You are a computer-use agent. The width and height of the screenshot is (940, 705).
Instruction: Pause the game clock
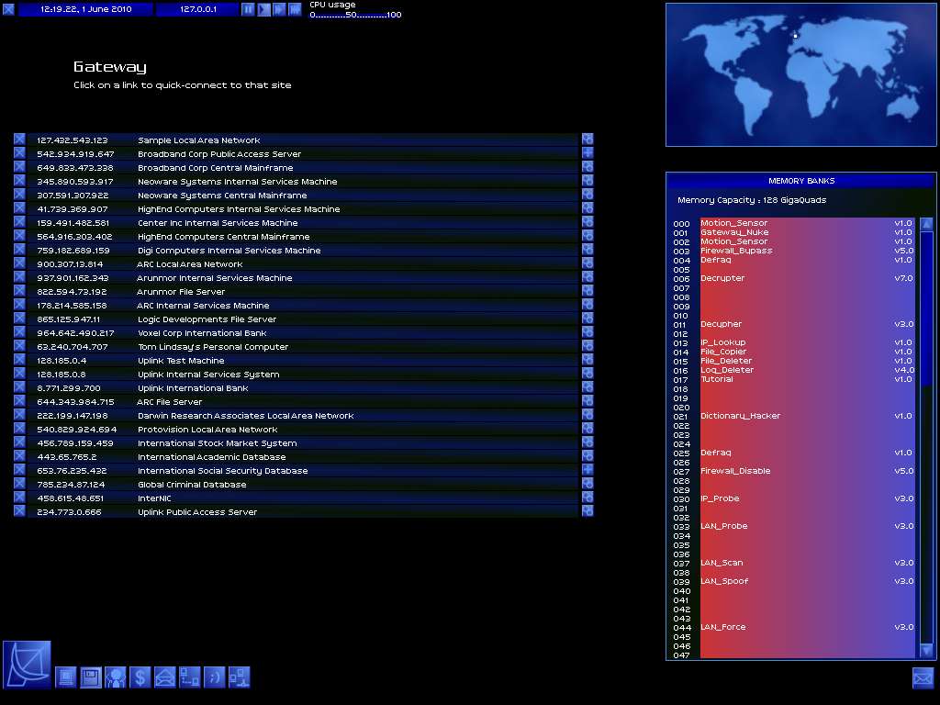pyautogui.click(x=248, y=9)
